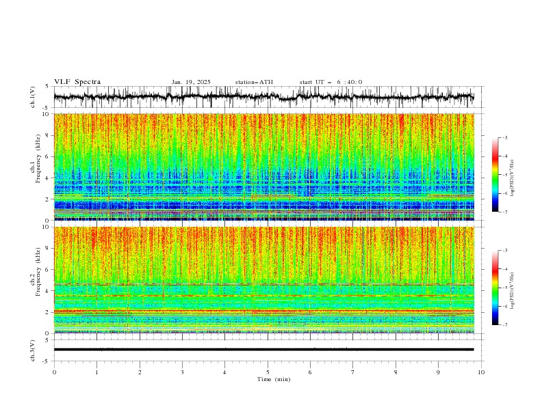Click ch.1 frequency tick '8'

pos(49,135)
